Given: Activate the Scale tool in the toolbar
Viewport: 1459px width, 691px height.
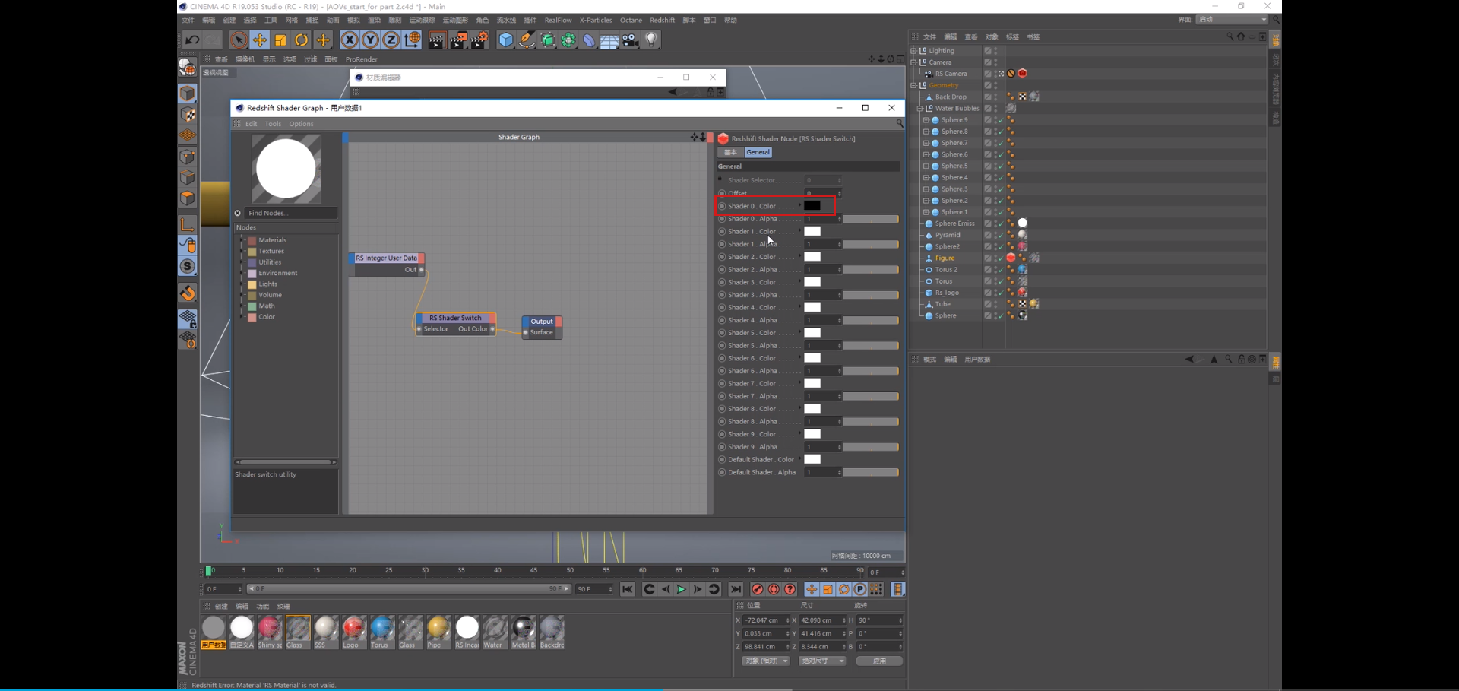Looking at the screenshot, I should 281,40.
